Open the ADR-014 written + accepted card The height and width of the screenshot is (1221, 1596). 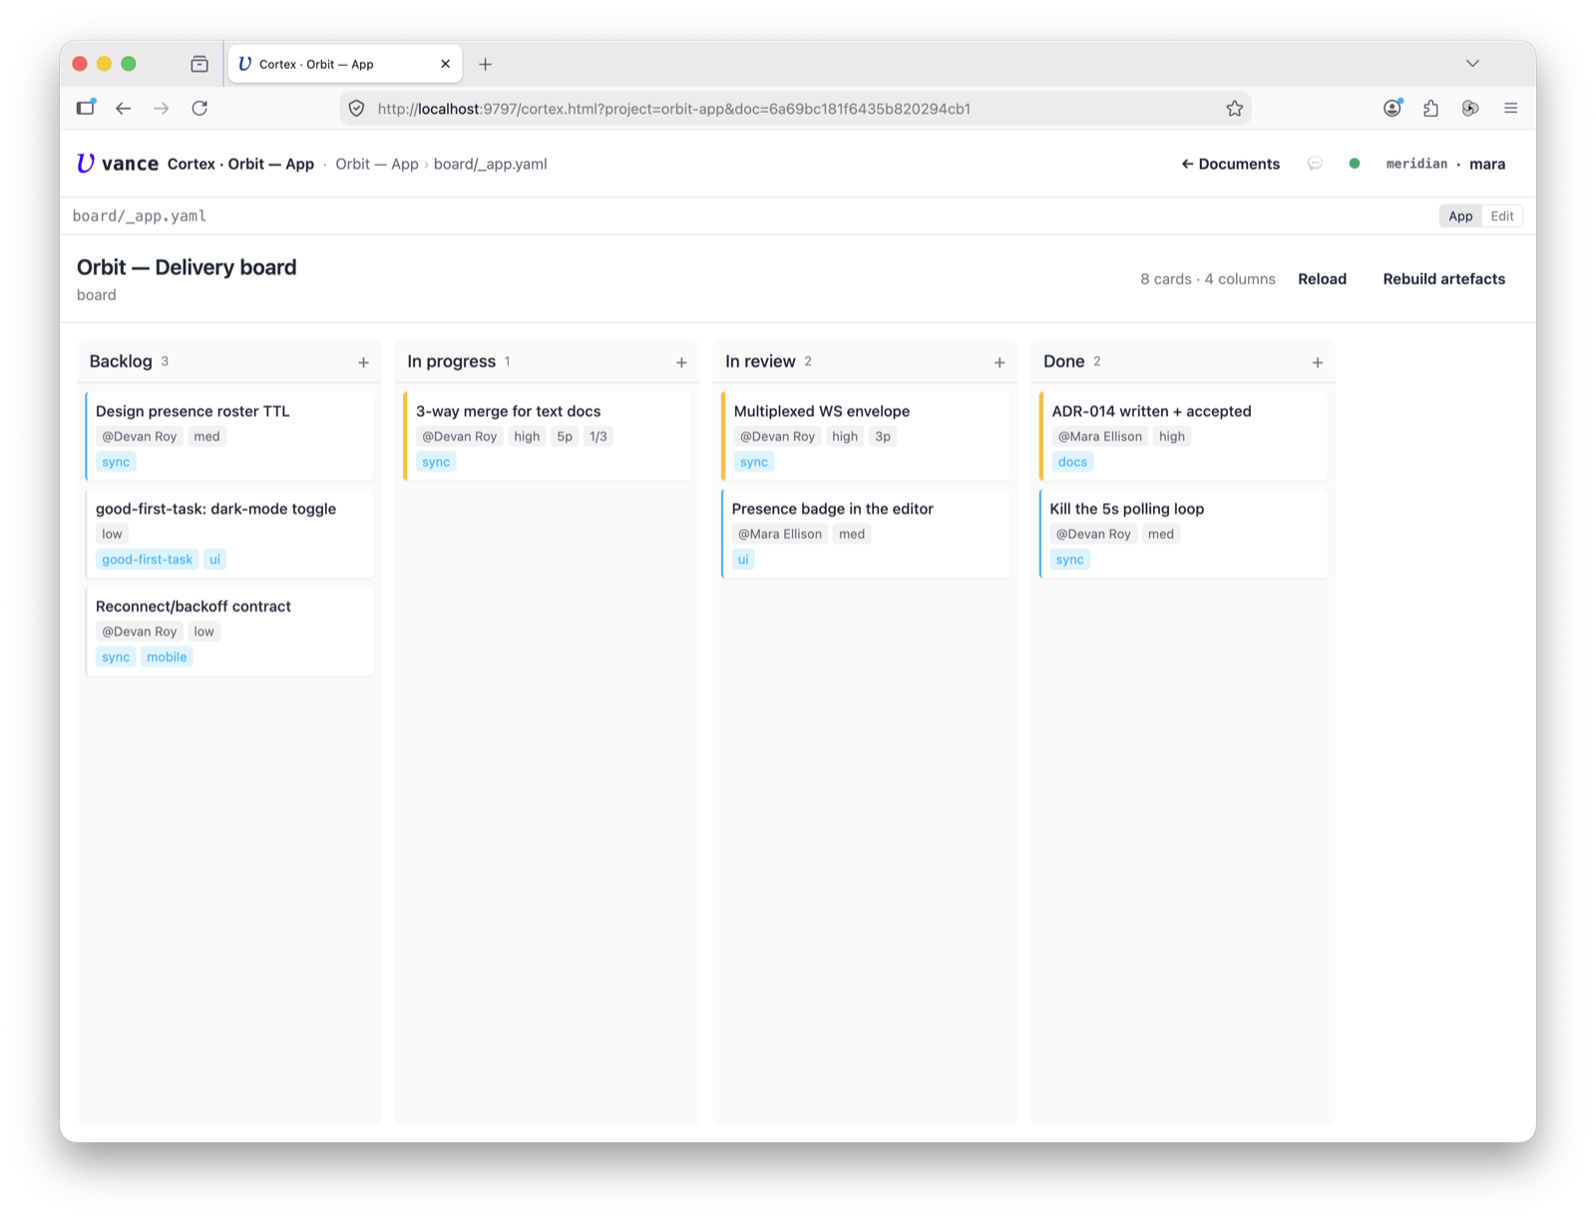[x=1183, y=436]
